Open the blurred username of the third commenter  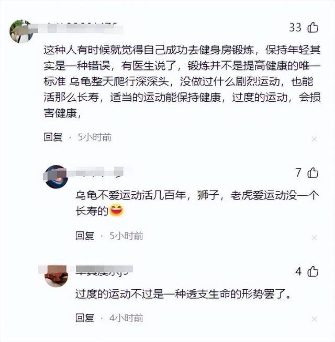(x=104, y=270)
